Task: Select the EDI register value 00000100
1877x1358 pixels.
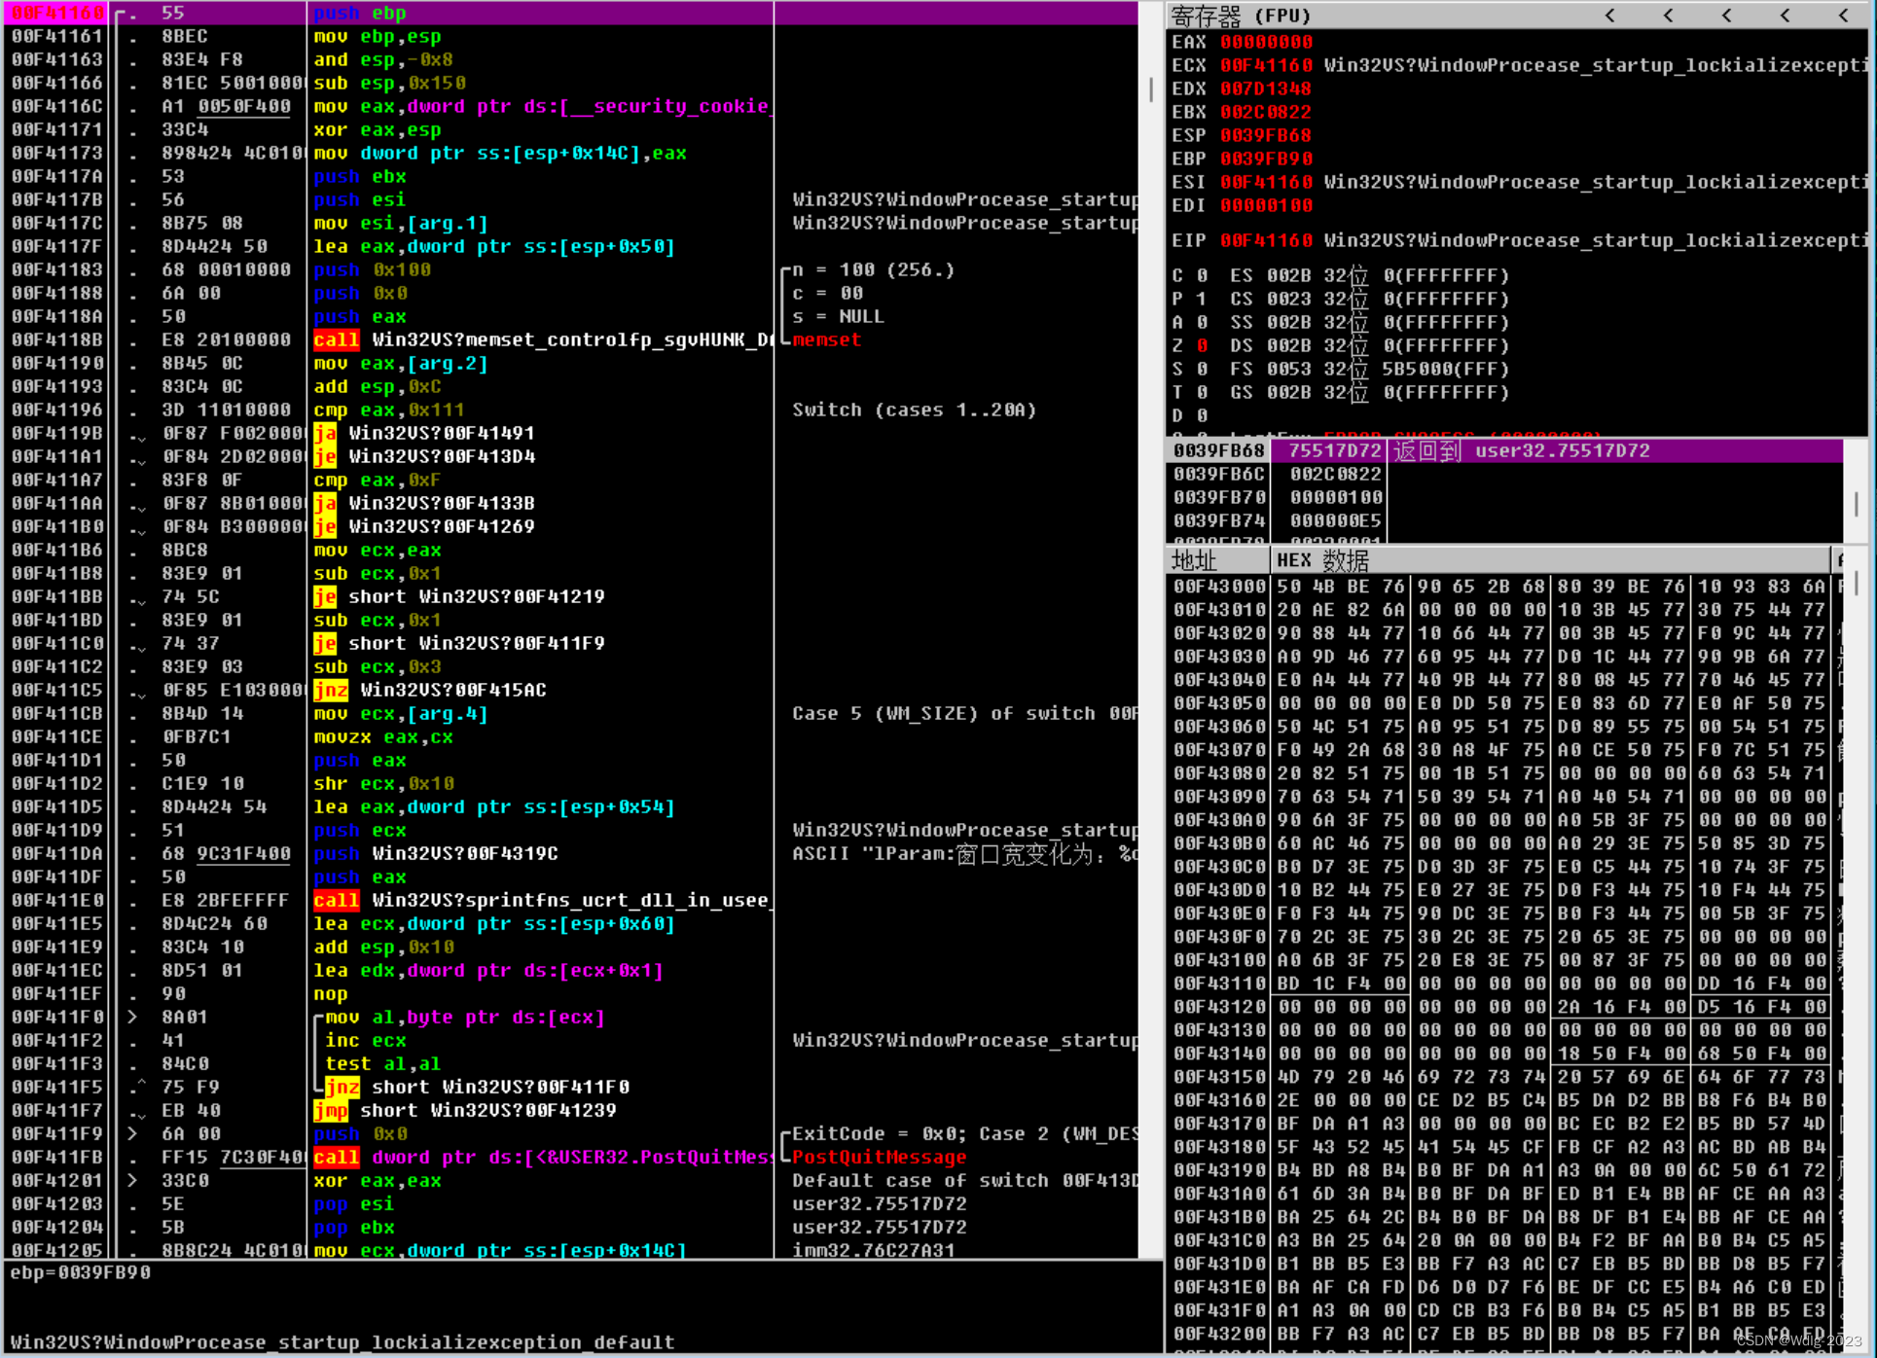Action: coord(1267,206)
